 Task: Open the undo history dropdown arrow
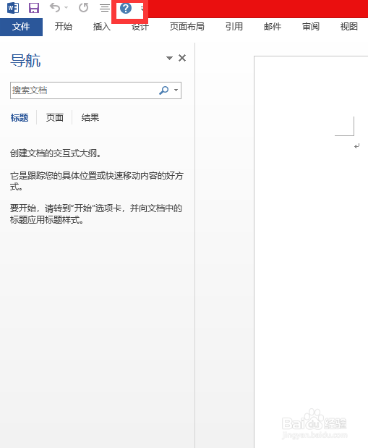(67, 8)
